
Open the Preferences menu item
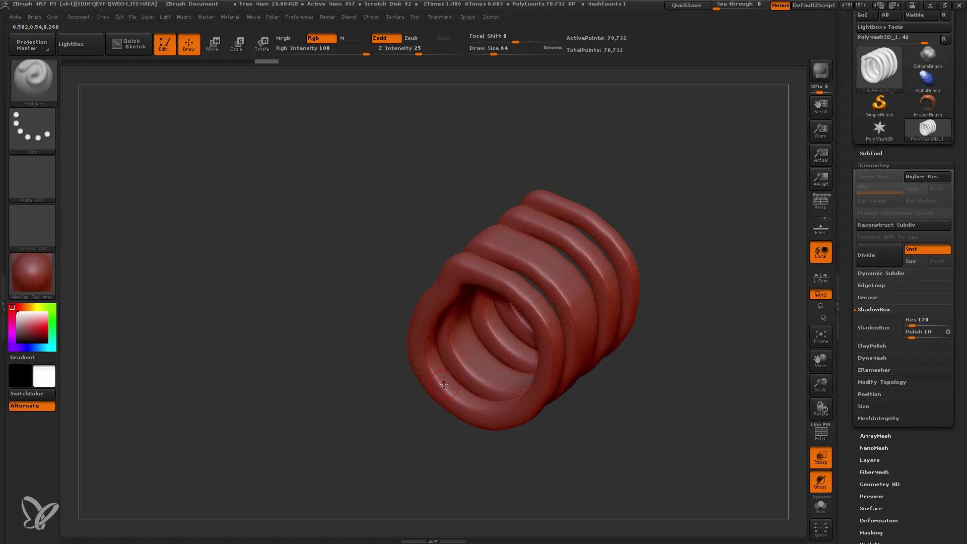coord(298,17)
